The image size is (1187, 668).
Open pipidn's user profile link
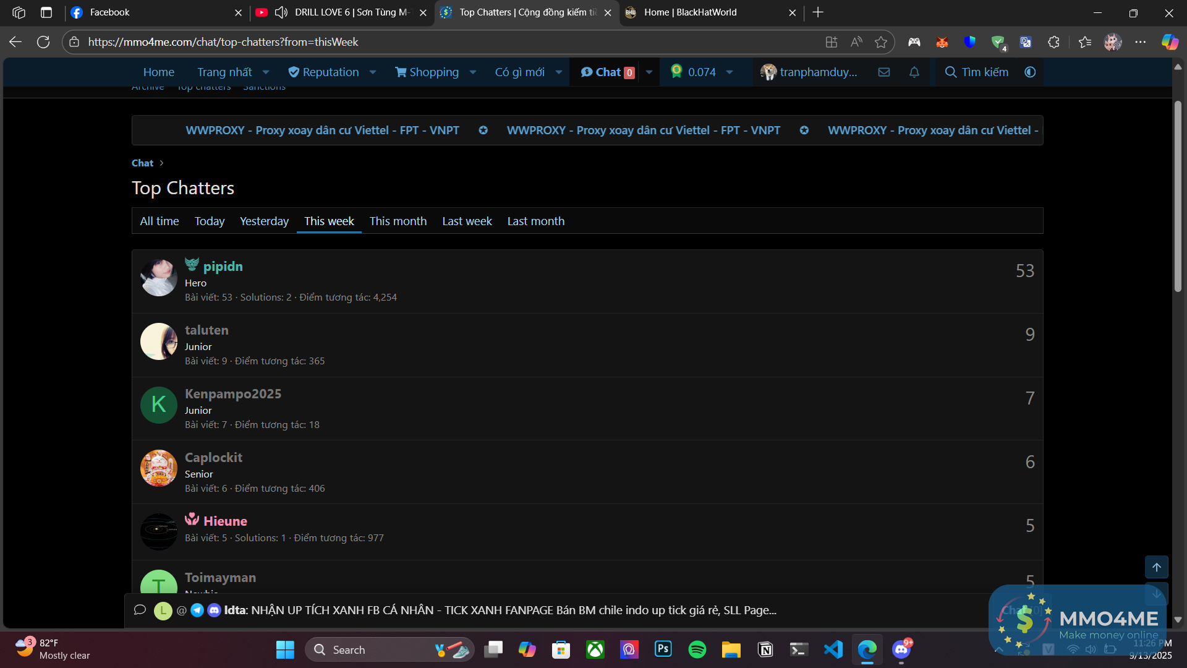click(x=223, y=267)
